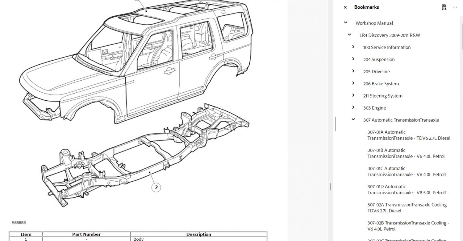
Task: Expand the 205 Driveline section
Action: [353, 71]
